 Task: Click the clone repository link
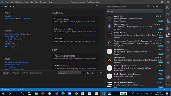point(25,19)
